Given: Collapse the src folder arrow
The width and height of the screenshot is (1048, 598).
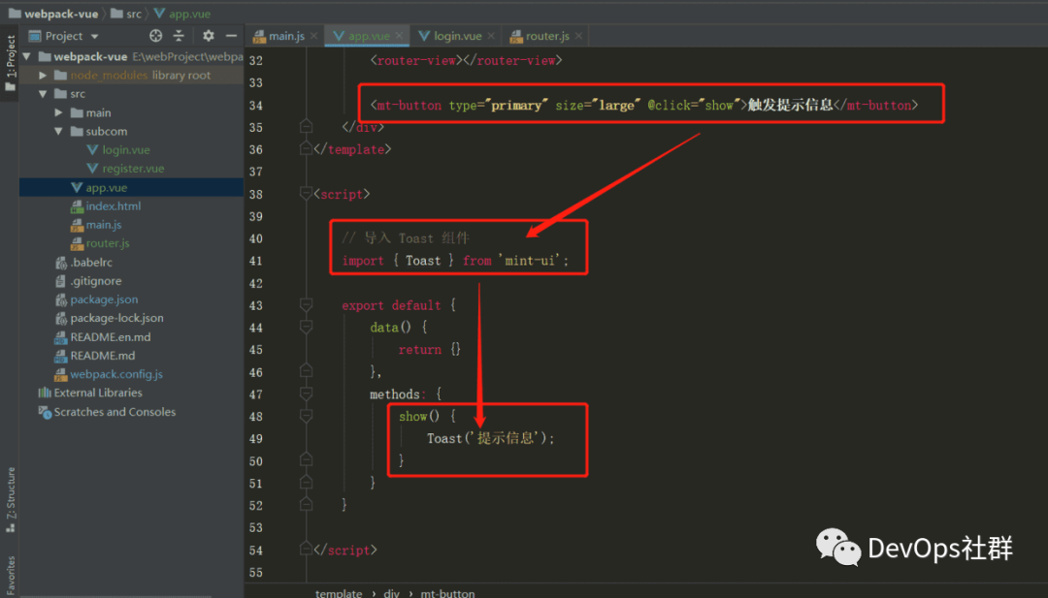Looking at the screenshot, I should click(x=43, y=94).
